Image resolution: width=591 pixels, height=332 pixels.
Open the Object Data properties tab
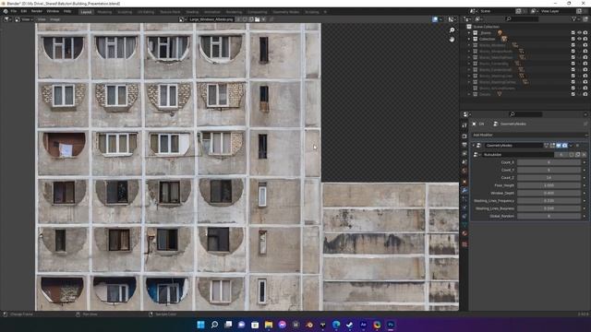coord(464,224)
